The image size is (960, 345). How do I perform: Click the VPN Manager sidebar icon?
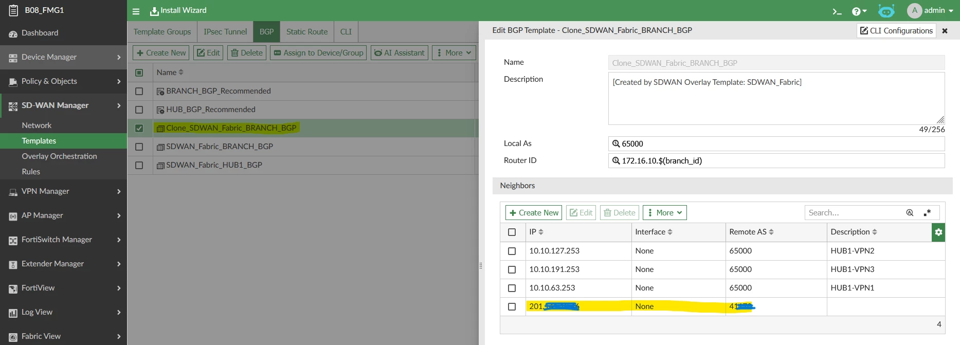click(13, 192)
